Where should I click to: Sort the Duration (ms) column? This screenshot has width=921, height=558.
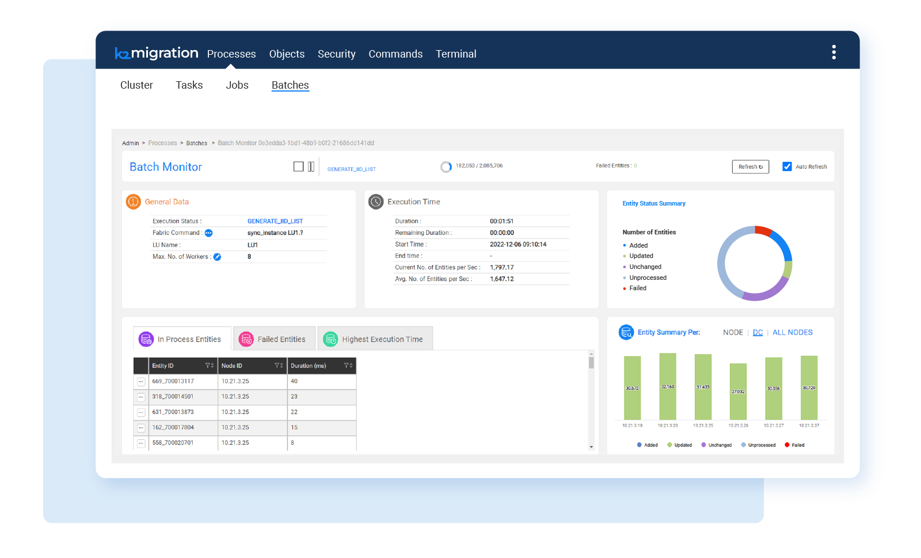pos(350,365)
